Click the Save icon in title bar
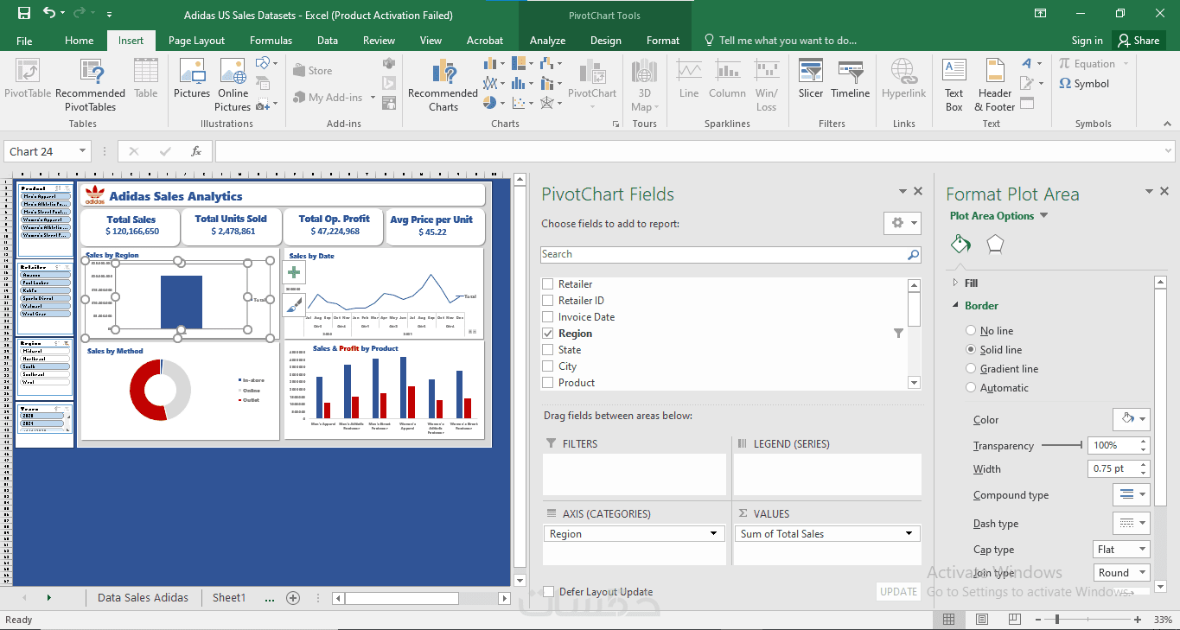Image resolution: width=1180 pixels, height=630 pixels. coord(24,14)
